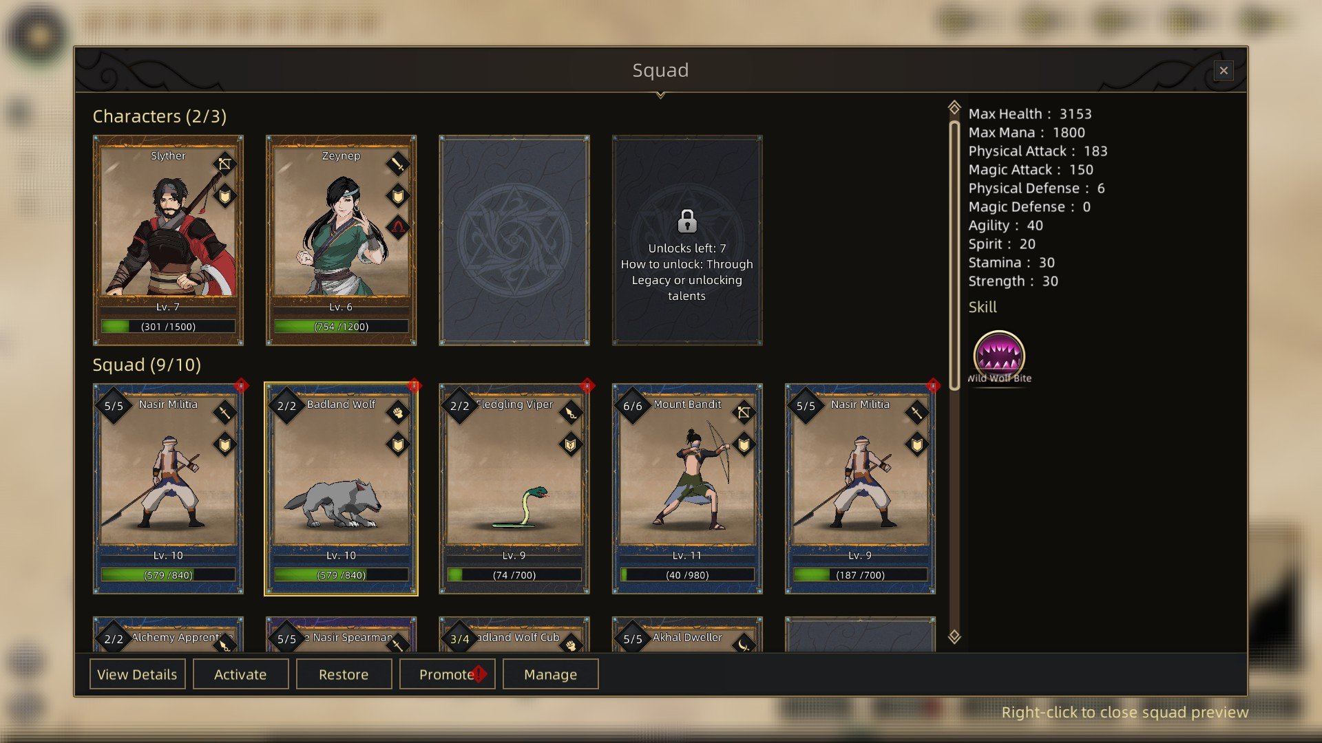Click the stats panel scrollbar track

954,372
